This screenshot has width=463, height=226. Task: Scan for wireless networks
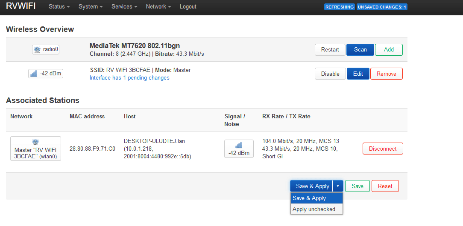click(360, 49)
